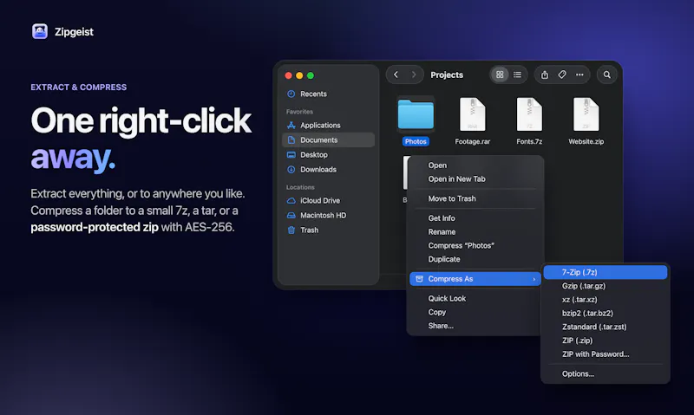The height and width of the screenshot is (415, 694).
Task: Select the Website.zip file icon
Action: [x=586, y=114]
